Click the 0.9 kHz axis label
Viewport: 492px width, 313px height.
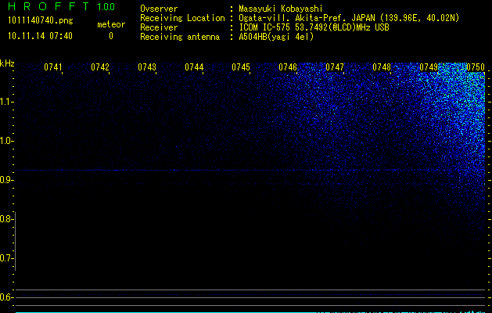click(6, 180)
